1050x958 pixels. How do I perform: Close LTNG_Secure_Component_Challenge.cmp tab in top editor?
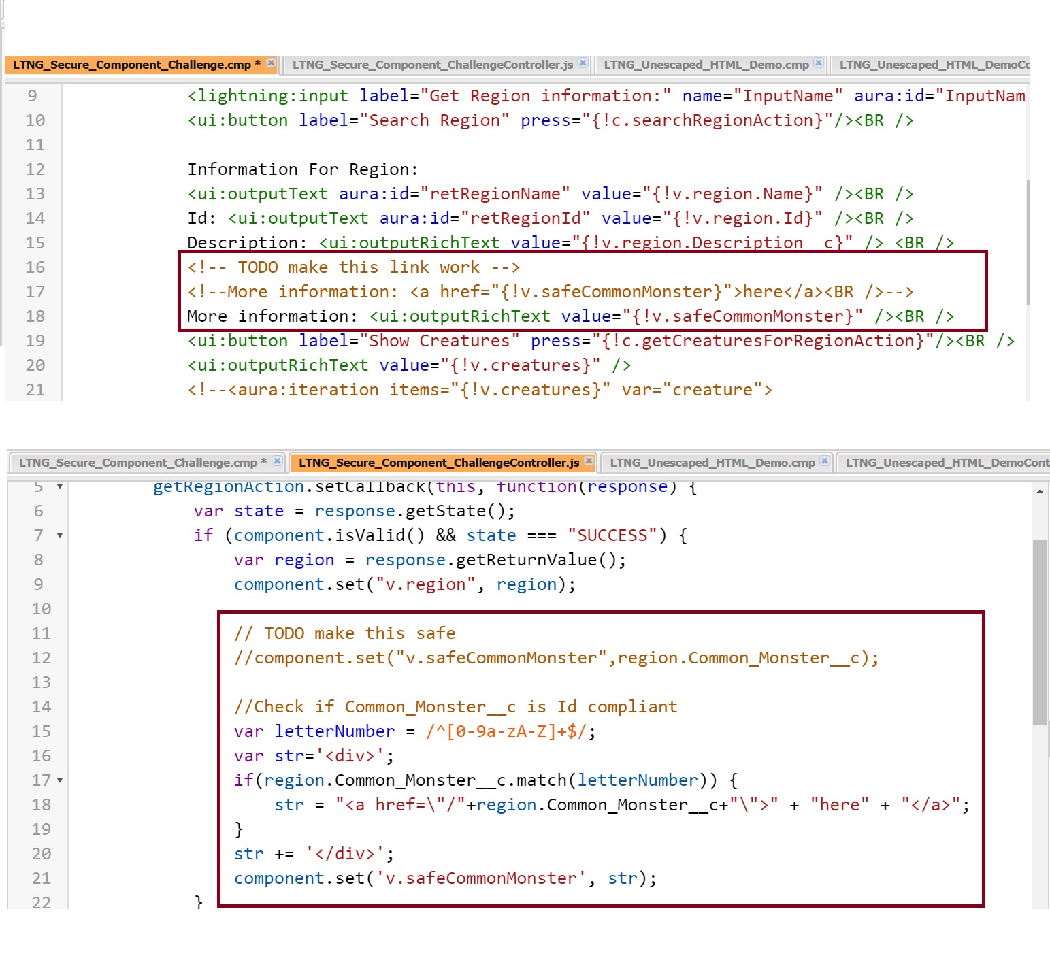click(x=271, y=63)
